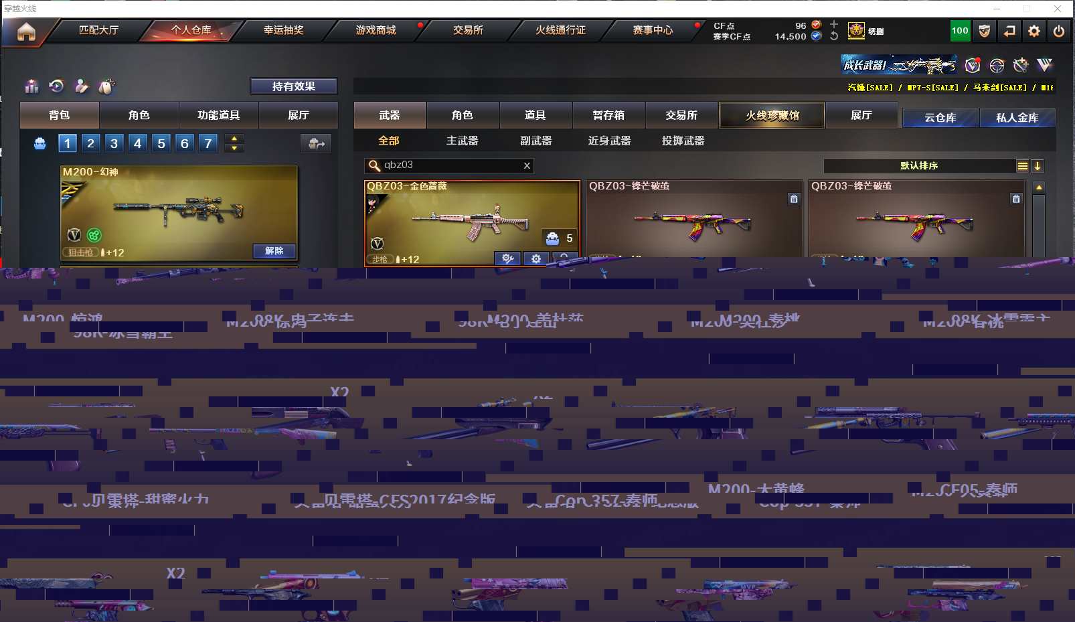Open settings with the gear icon

pos(1034,31)
